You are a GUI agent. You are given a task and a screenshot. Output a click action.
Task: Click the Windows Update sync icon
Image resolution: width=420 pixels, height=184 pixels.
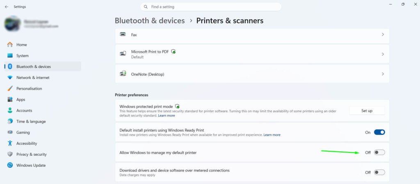pyautogui.click(x=10, y=165)
